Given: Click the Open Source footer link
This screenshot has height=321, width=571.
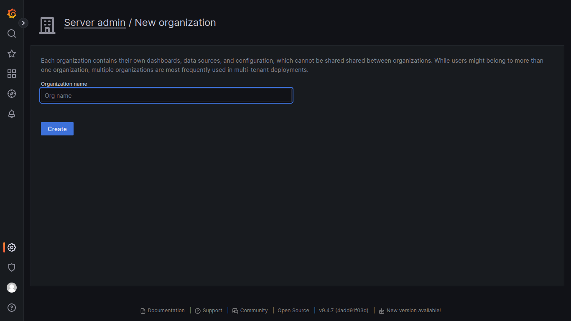Looking at the screenshot, I should pos(293,311).
